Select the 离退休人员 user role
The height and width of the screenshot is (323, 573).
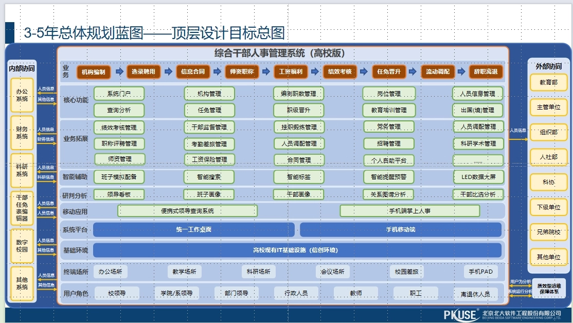point(475,294)
